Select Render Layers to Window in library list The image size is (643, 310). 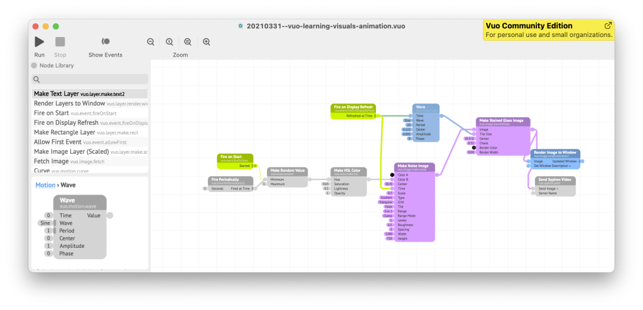point(69,103)
